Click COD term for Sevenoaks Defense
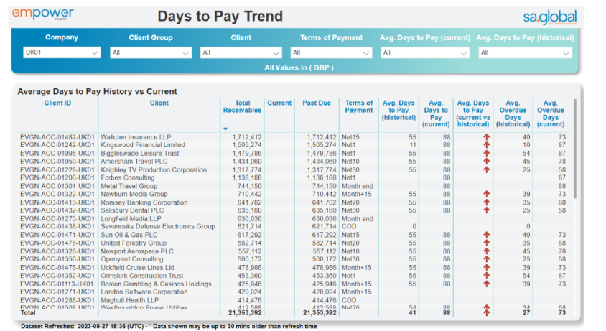This screenshot has width=606, height=331. (349, 227)
